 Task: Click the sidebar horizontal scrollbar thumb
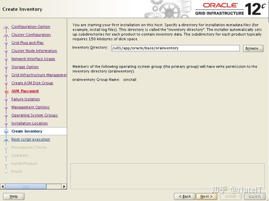coord(26,186)
